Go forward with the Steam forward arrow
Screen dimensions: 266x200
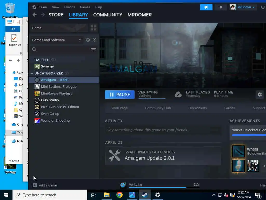[x=43, y=15]
